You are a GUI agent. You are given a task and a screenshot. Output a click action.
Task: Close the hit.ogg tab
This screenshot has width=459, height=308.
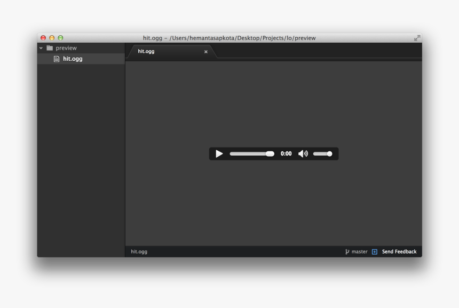coord(206,52)
